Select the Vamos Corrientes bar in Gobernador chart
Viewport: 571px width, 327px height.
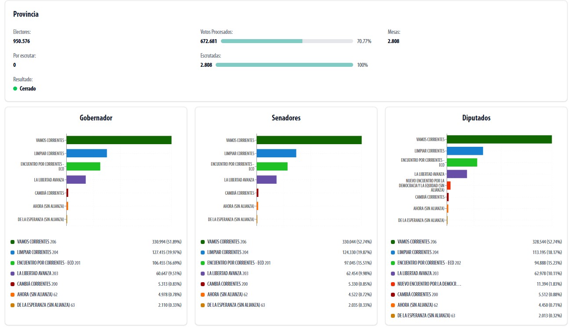coord(119,140)
